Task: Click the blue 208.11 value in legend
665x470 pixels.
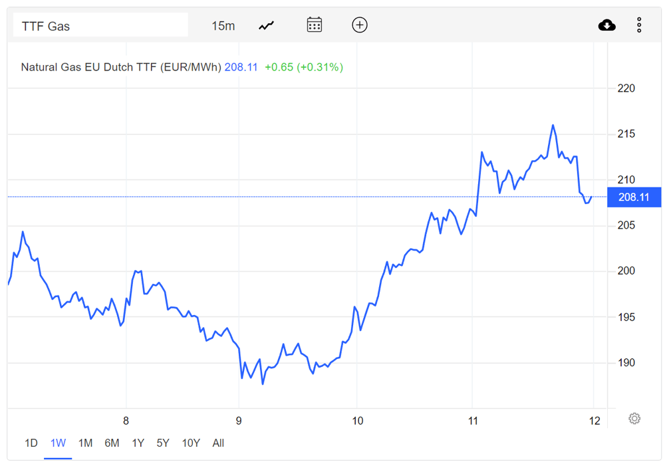Action: tap(241, 67)
